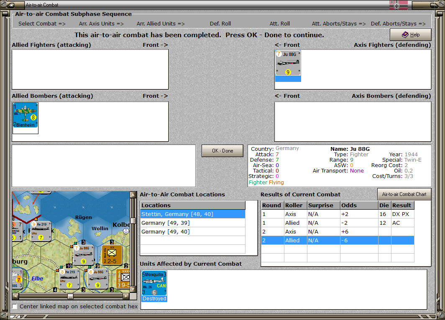Click the port anchor symbol near Kolberg
Viewport: 445px width, 320px height.
[x=126, y=231]
